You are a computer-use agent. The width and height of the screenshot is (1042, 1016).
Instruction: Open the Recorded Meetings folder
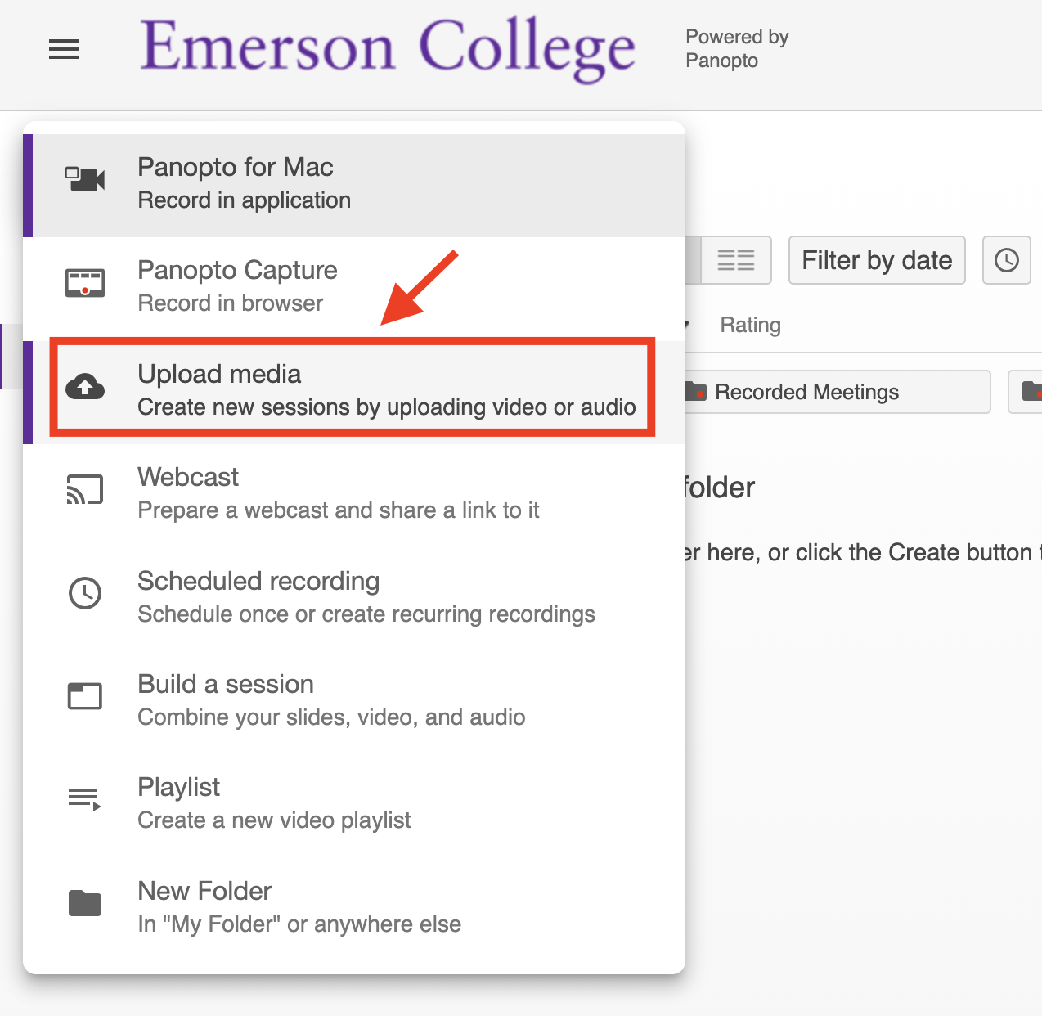tap(834, 392)
